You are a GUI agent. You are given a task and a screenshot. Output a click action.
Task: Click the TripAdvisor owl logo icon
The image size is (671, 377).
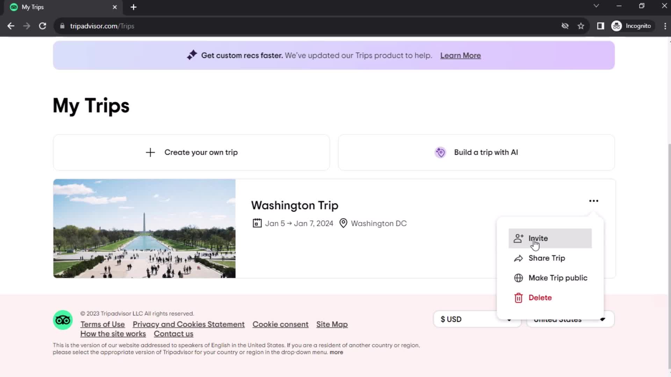point(63,321)
